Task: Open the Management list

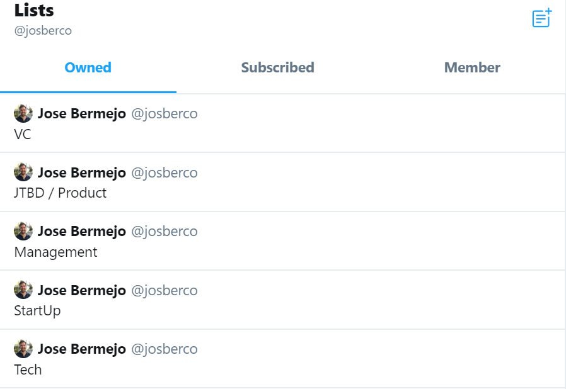Action: pos(55,252)
